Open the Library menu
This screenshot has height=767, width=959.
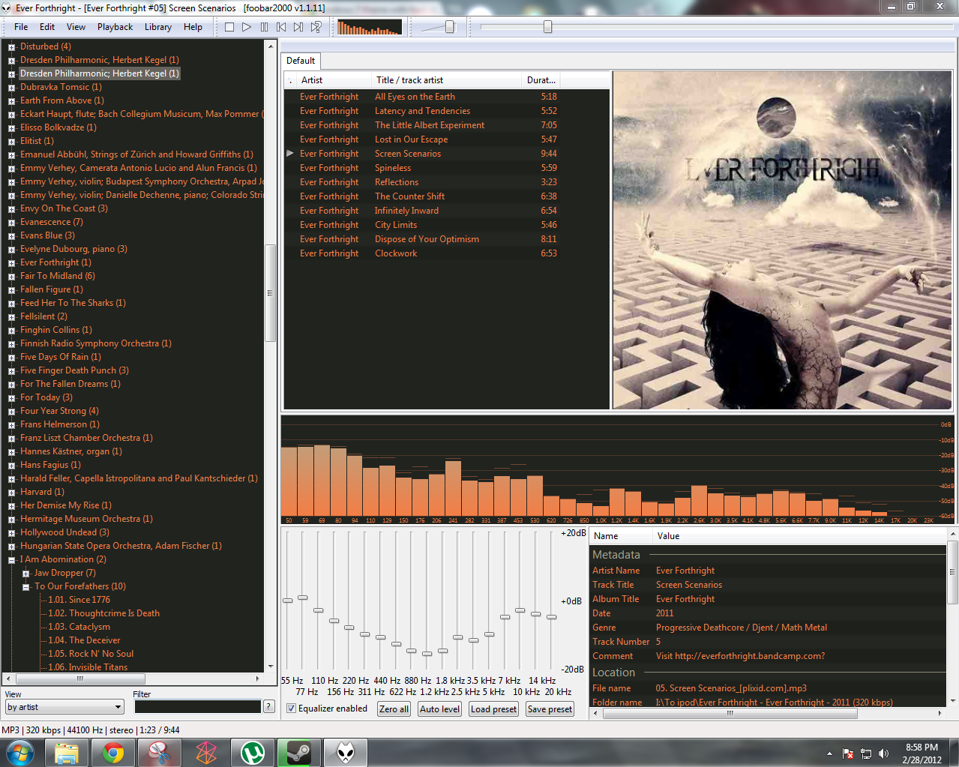pos(158,27)
